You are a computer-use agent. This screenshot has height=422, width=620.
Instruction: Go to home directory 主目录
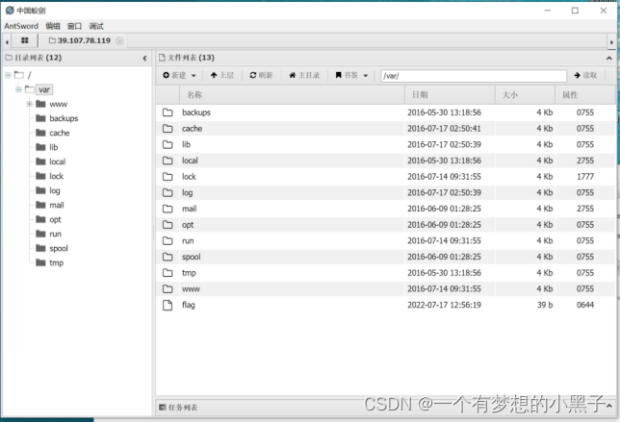(304, 75)
